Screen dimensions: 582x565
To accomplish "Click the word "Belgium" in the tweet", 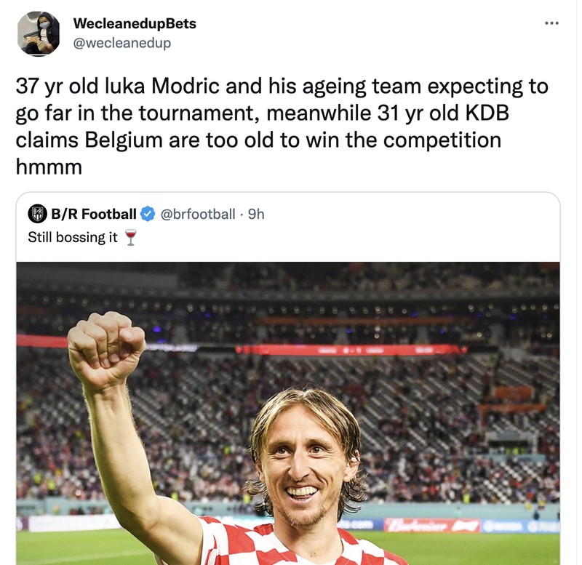I will (x=129, y=138).
